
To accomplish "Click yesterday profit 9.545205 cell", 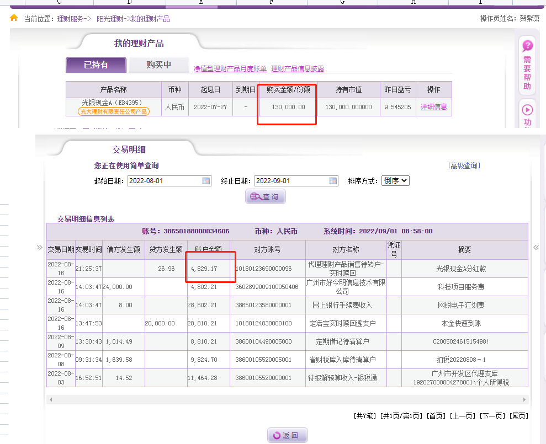I will coord(397,107).
